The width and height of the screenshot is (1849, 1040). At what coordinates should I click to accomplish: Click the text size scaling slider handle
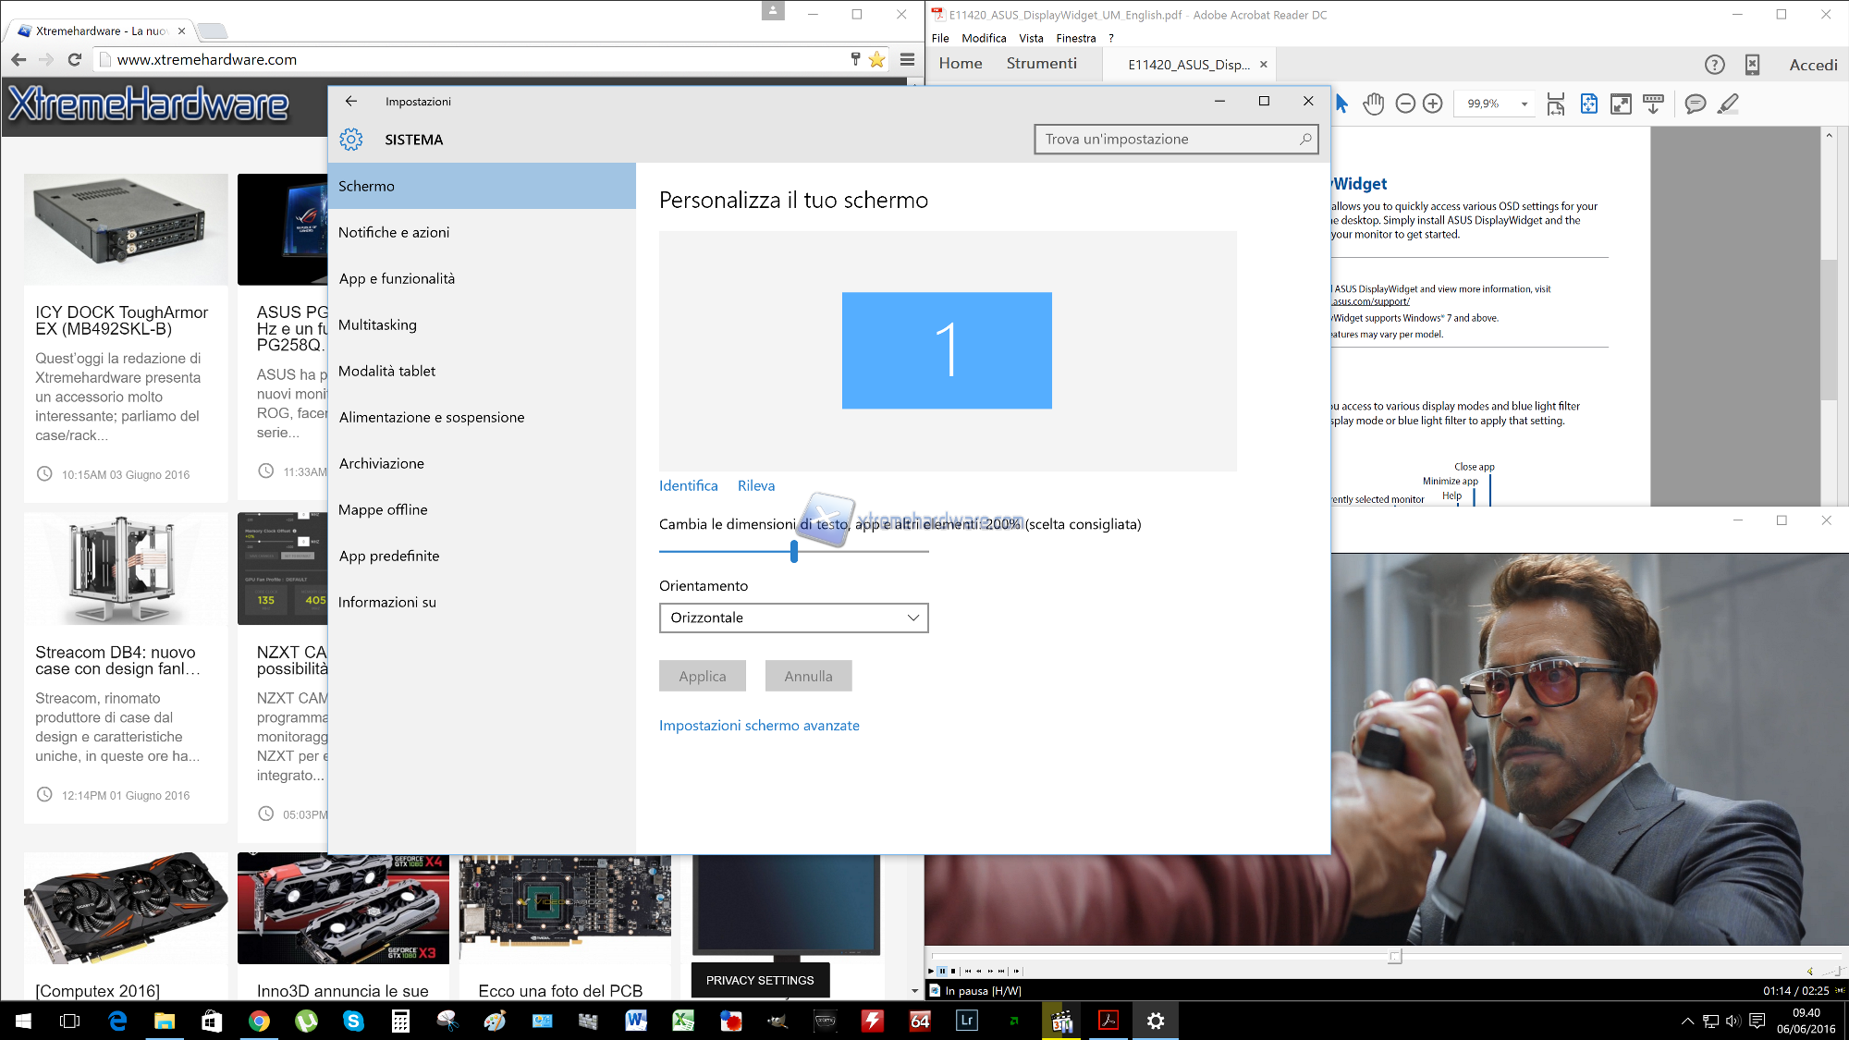pos(794,551)
